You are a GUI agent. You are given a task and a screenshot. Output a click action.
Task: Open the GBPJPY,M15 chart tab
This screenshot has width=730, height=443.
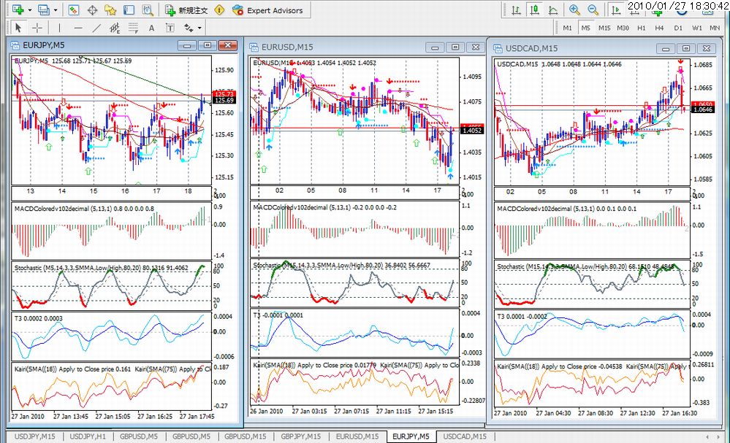[301, 436]
